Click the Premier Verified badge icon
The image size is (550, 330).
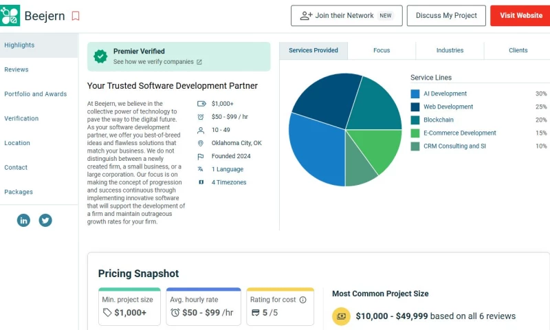(101, 56)
